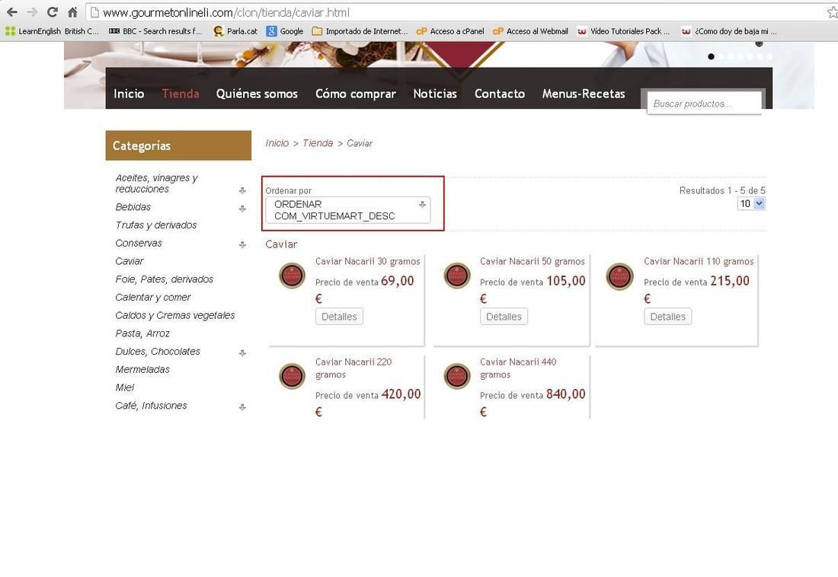838x577 pixels.
Task: Open Noticias menu item
Action: tap(435, 94)
